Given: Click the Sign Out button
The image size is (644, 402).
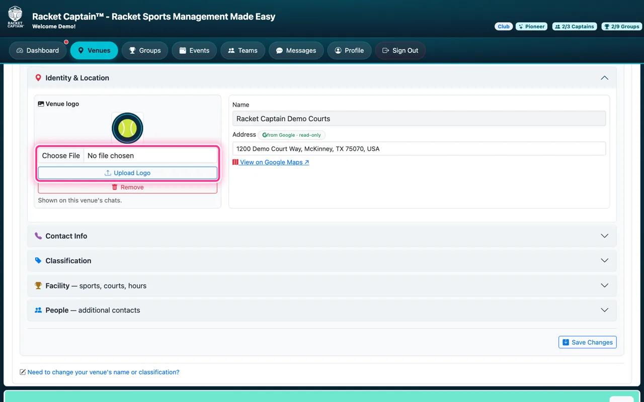Looking at the screenshot, I should (x=400, y=50).
